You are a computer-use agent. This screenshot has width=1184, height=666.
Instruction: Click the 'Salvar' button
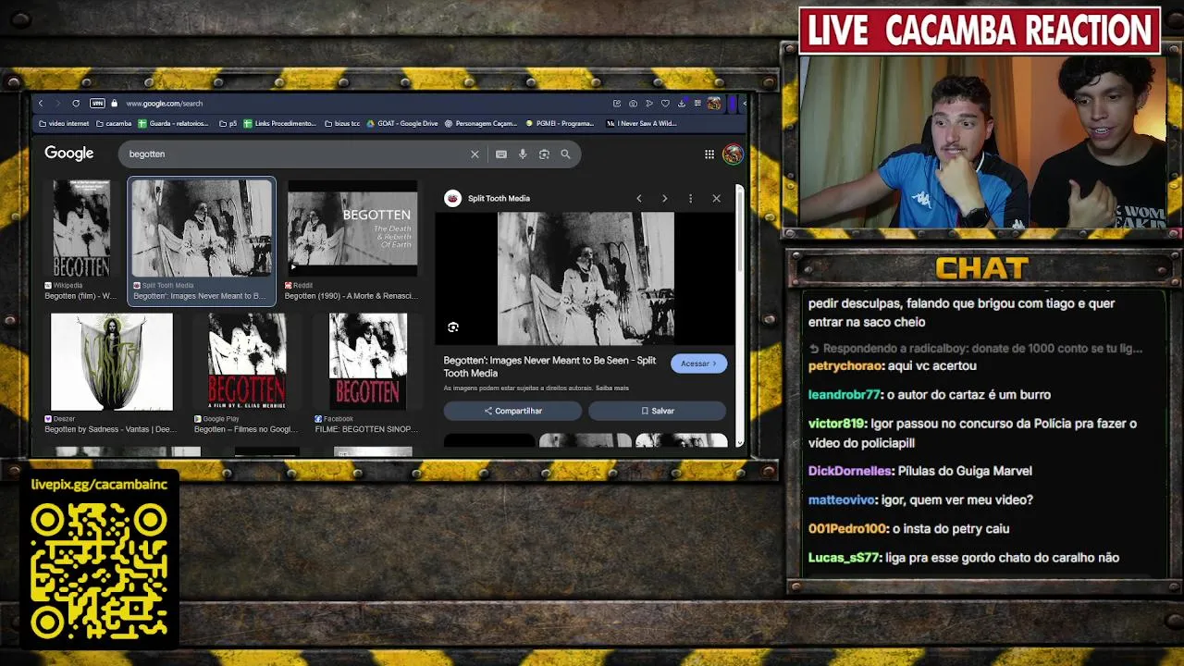(658, 411)
